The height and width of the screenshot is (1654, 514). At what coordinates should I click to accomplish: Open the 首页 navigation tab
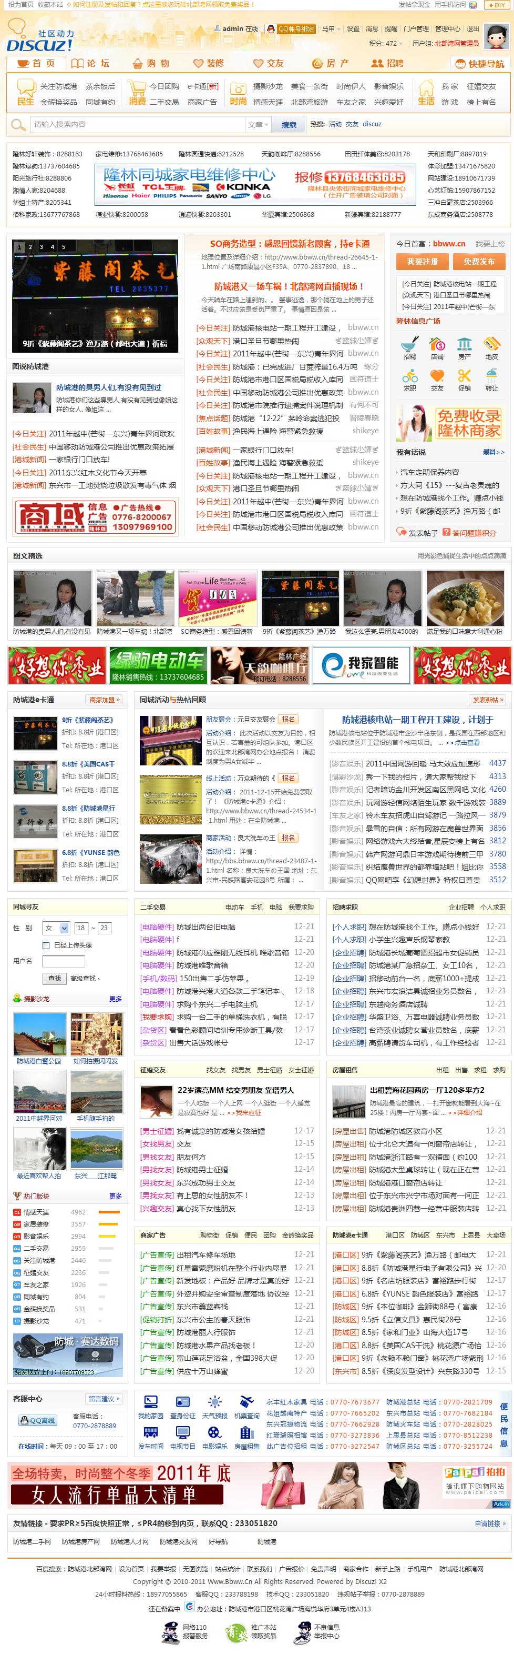point(36,63)
